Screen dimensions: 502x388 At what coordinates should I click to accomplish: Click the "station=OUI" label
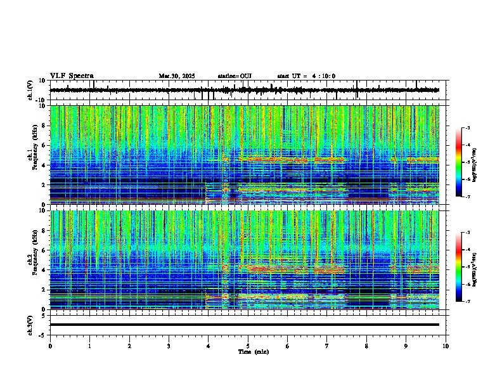click(x=235, y=76)
